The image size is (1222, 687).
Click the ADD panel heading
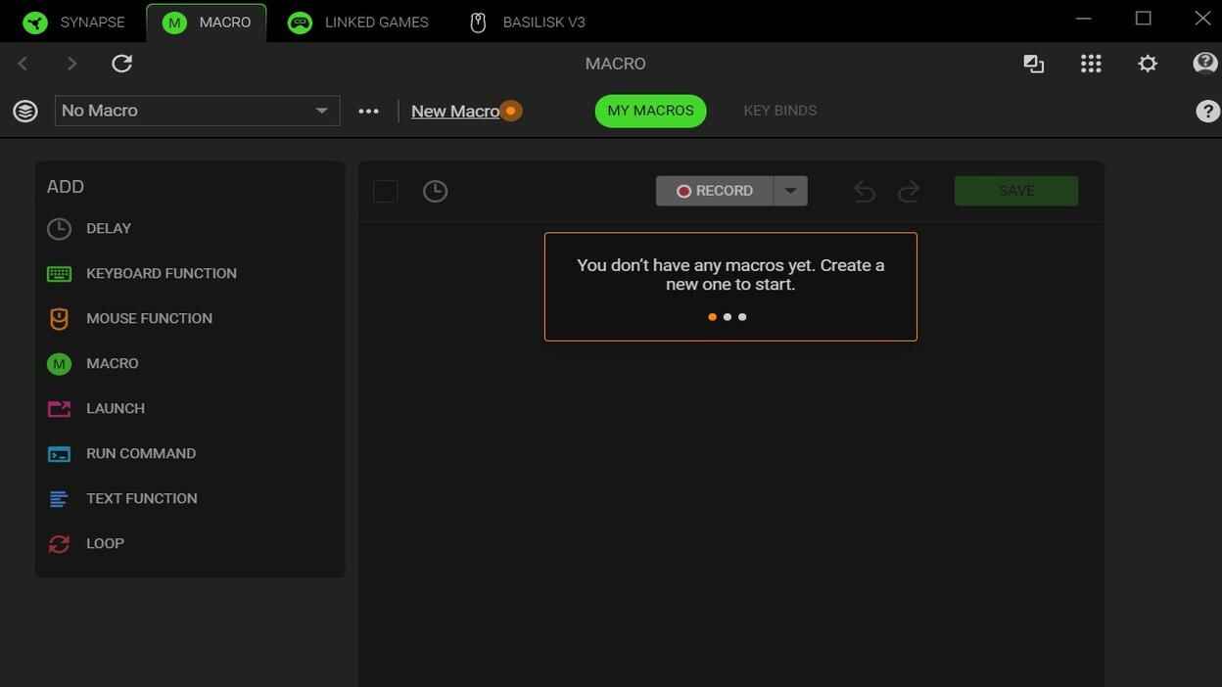[66, 187]
